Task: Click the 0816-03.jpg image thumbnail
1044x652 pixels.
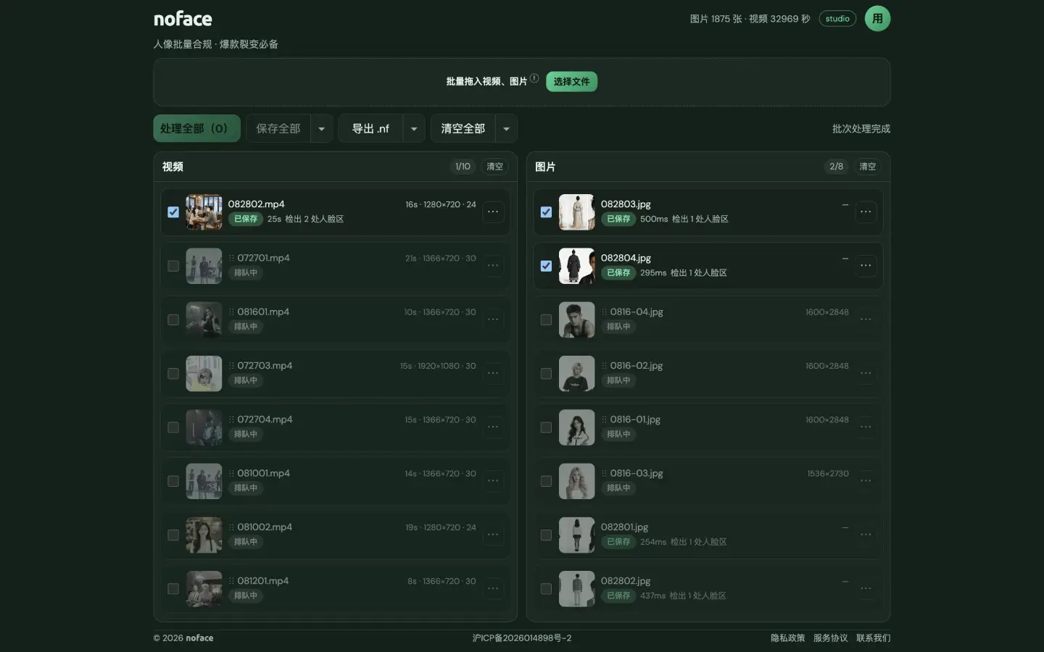Action: click(576, 481)
